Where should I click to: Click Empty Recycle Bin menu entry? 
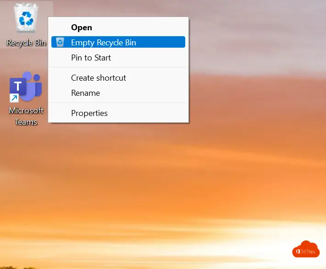[118, 42]
